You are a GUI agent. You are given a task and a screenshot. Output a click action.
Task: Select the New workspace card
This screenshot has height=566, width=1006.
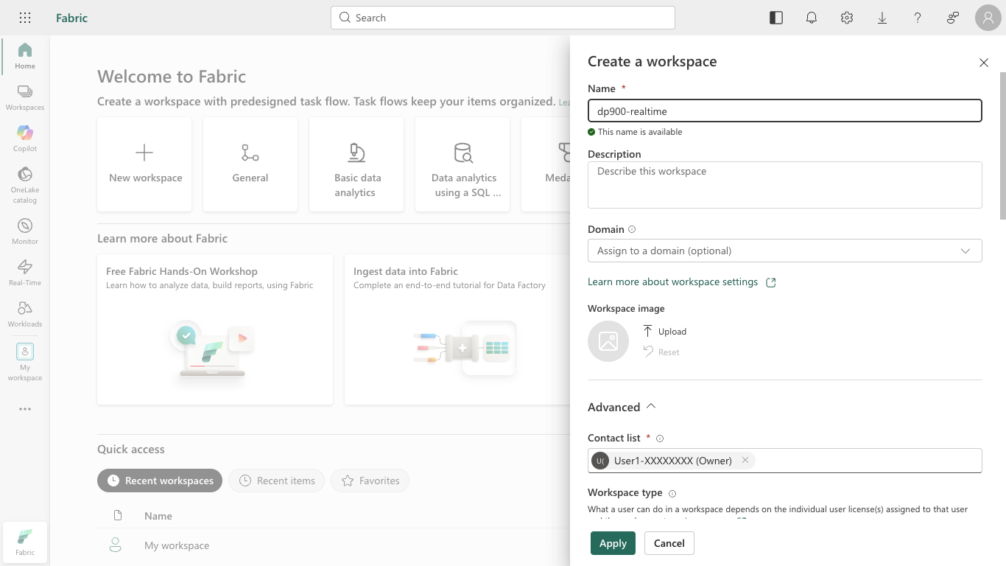point(144,164)
